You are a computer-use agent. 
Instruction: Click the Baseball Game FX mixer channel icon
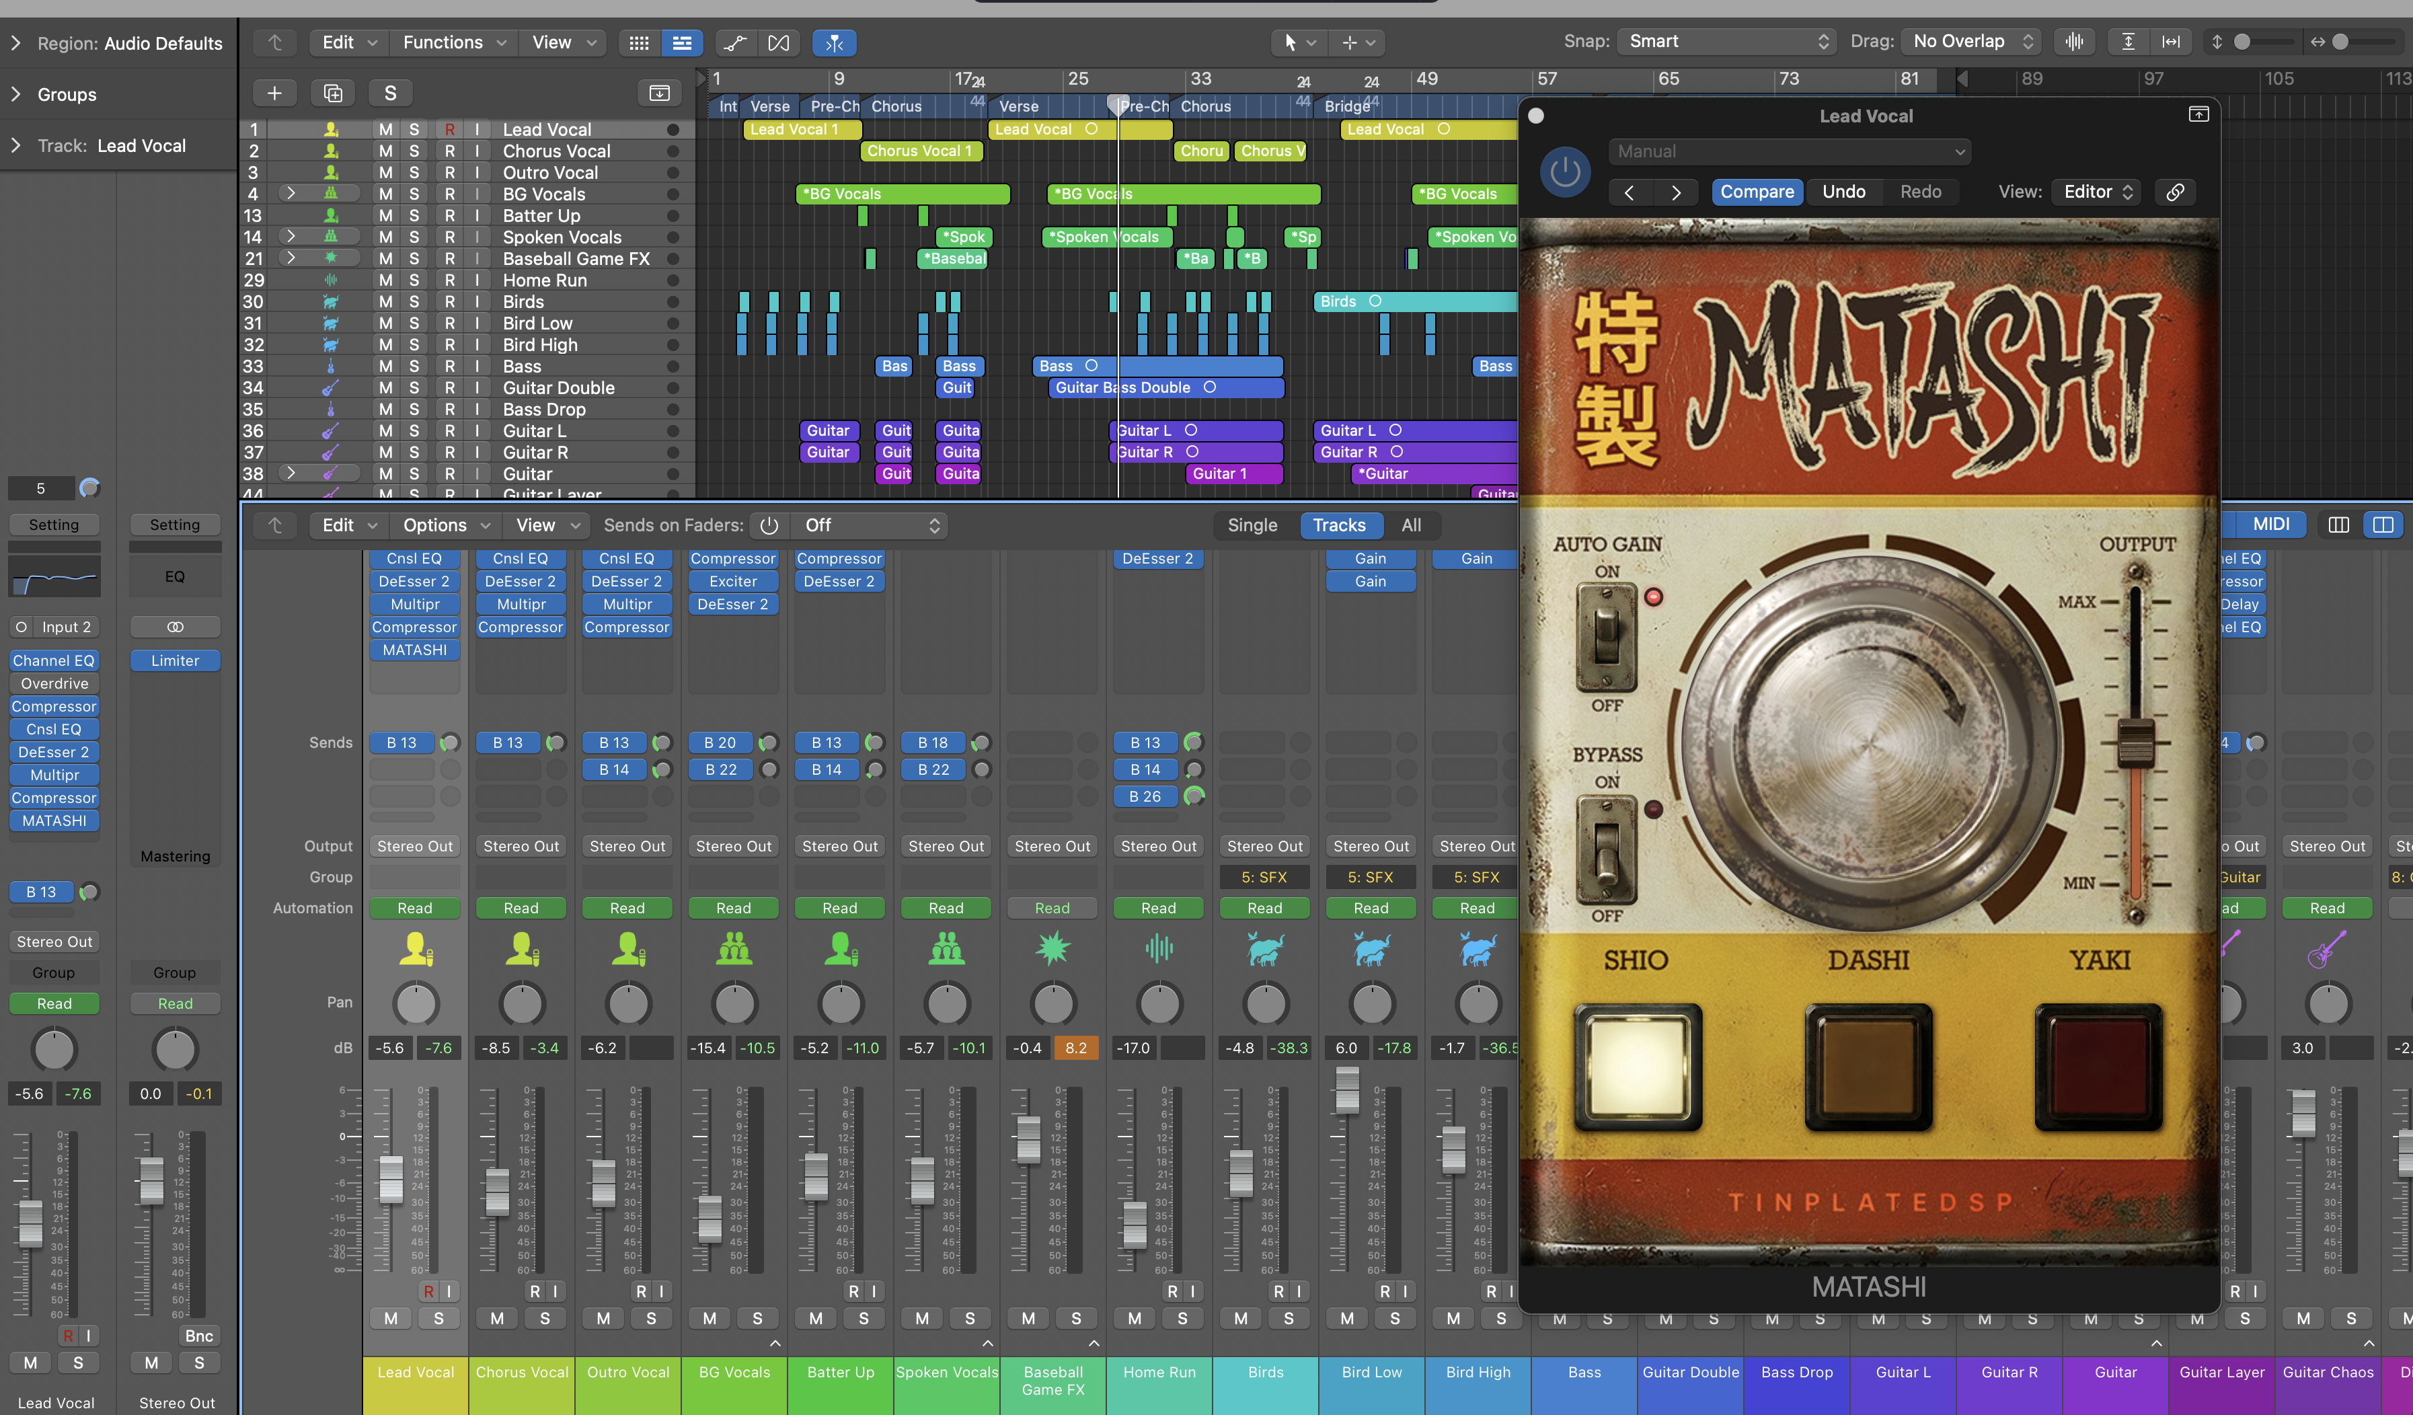[1052, 949]
